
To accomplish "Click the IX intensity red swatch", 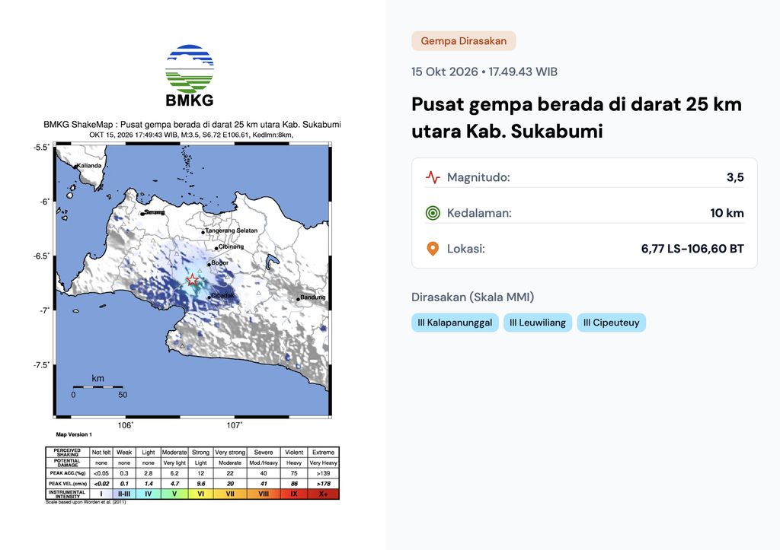I will (294, 494).
